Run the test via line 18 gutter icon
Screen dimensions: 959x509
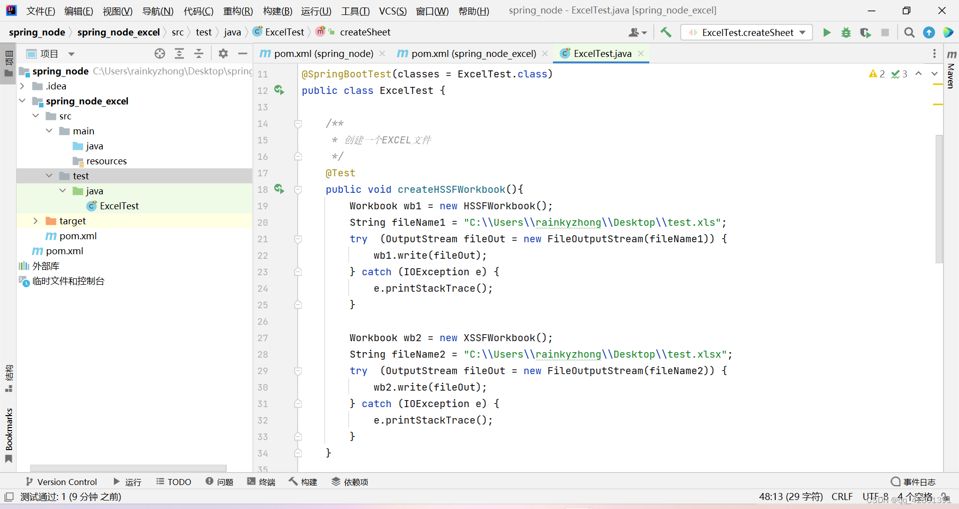click(x=279, y=189)
